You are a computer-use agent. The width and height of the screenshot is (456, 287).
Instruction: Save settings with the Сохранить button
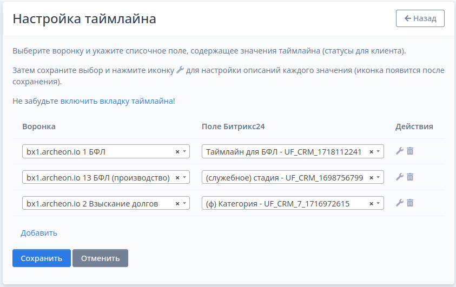(x=42, y=258)
